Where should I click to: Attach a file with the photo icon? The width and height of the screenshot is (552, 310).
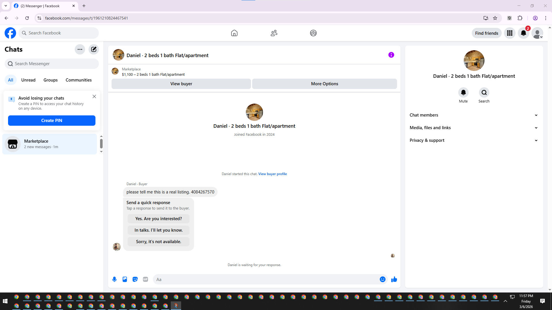[125, 279]
